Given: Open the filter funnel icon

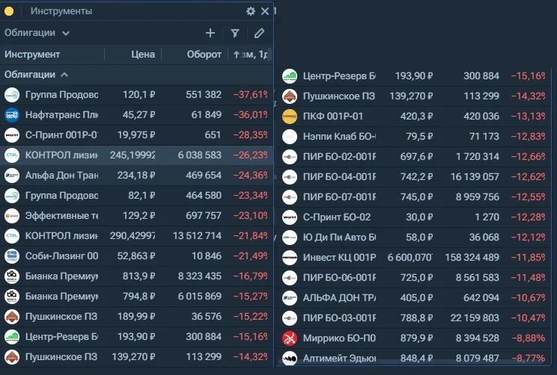Looking at the screenshot, I should tap(235, 33).
